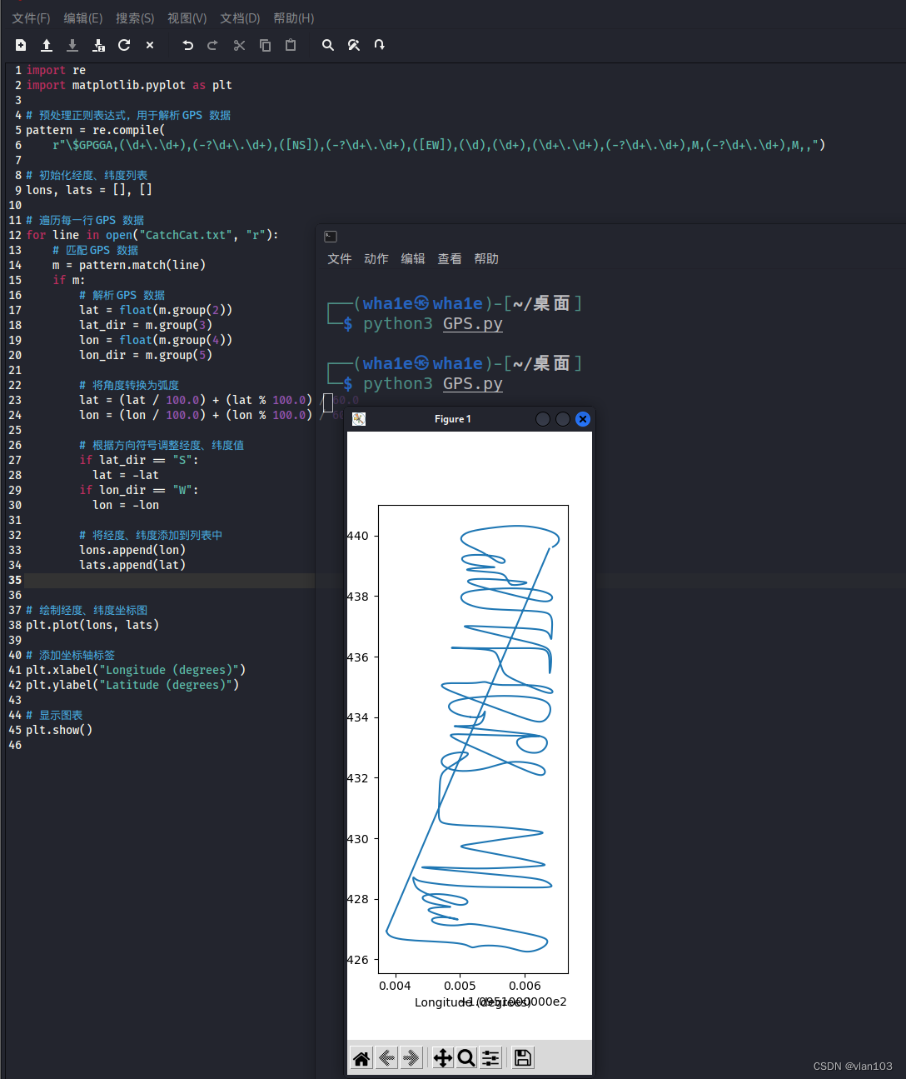Activate the pan/move axes tool

point(443,1058)
